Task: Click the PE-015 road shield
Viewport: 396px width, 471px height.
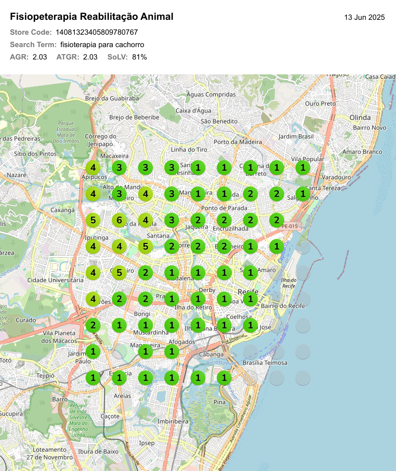Action: click(290, 226)
